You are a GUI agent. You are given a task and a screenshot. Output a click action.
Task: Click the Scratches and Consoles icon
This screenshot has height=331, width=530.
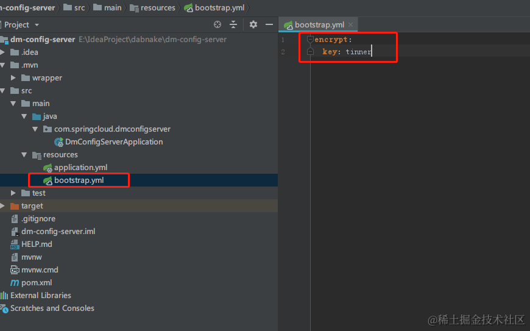click(4, 308)
